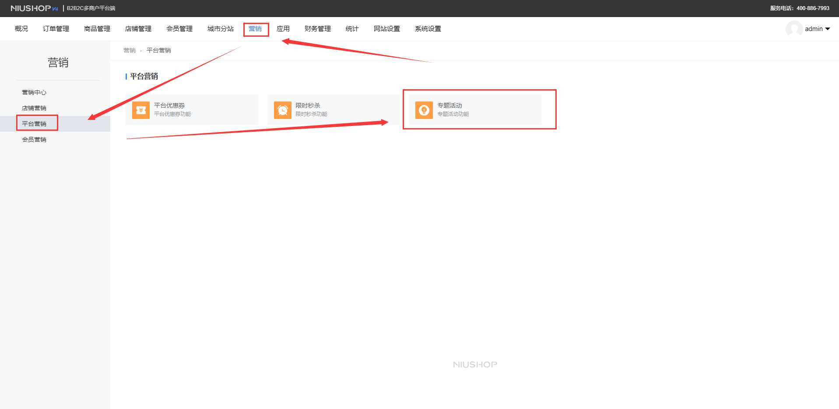The image size is (839, 409).
Task: Open the 应用 menu
Action: click(x=283, y=29)
